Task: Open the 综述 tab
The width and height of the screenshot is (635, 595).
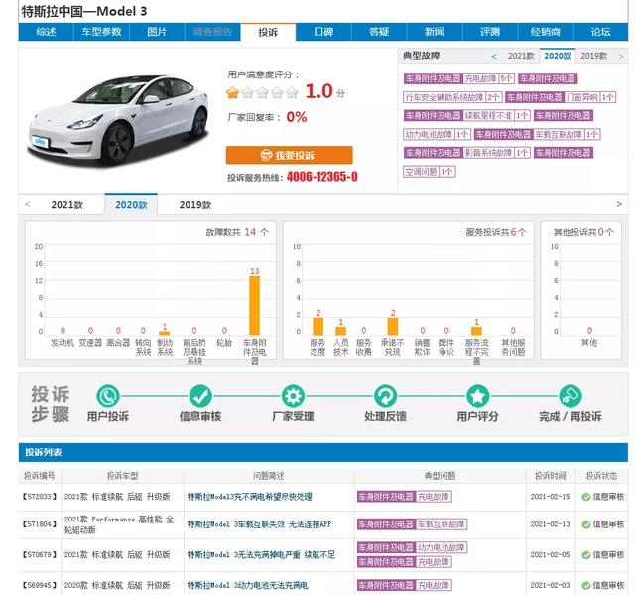Action: tap(46, 32)
